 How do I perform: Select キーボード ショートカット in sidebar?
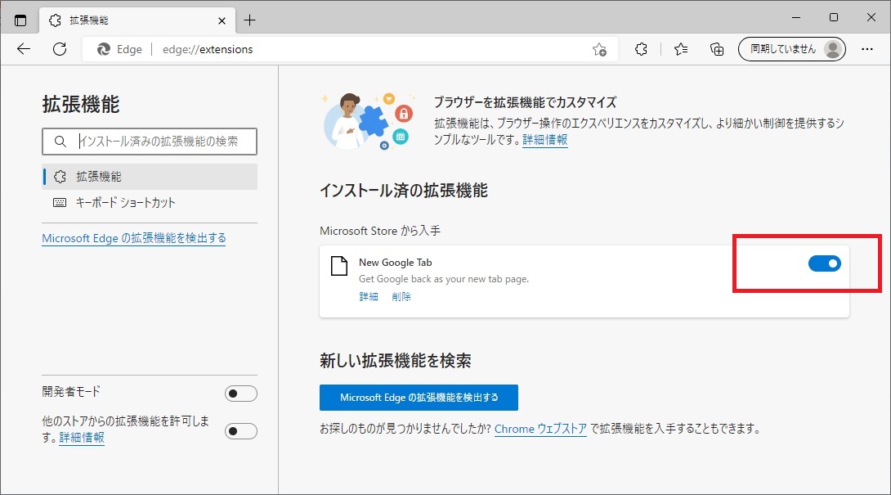[150, 203]
